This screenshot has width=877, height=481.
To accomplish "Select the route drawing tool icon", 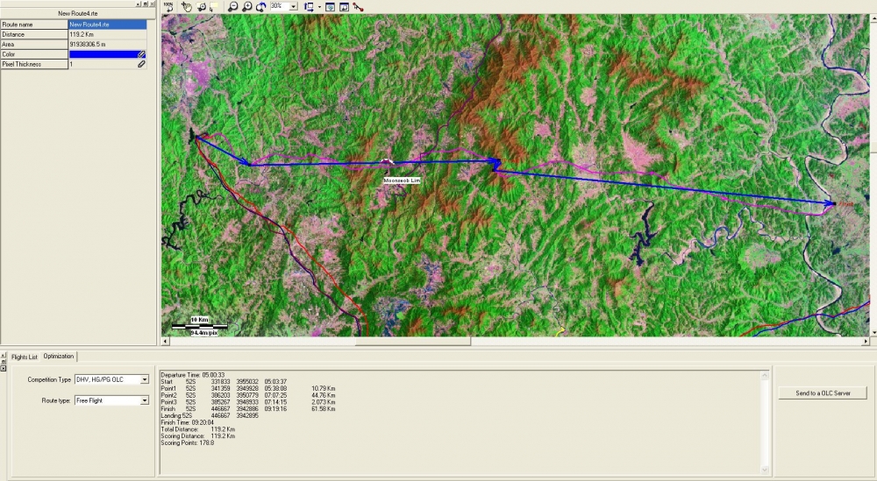I will 359,7.
